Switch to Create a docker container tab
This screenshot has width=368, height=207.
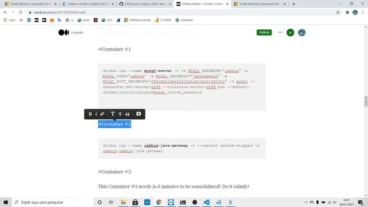(x=87, y=4)
